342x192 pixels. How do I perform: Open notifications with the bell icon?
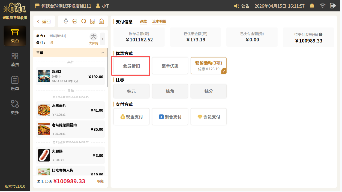tap(312, 6)
